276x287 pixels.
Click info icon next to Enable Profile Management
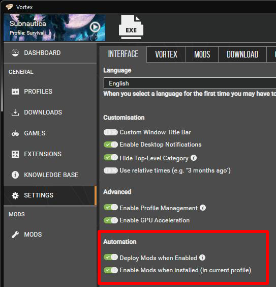(x=203, y=208)
